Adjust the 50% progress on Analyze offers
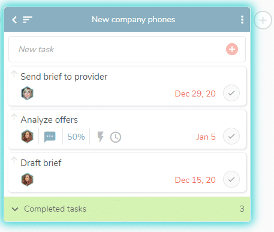The image size is (274, 232). [x=76, y=137]
